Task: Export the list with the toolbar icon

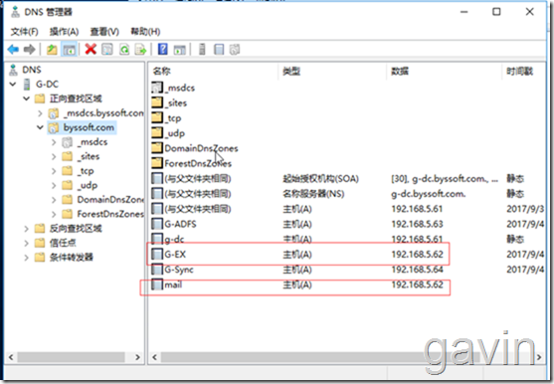Action: click(140, 50)
